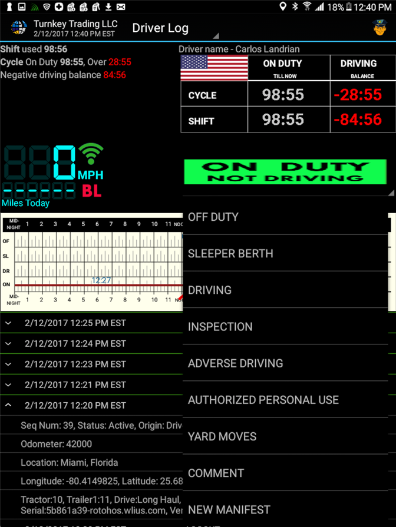
Task: Tap the Turnkey Trading globe logo icon
Action: coord(19,28)
